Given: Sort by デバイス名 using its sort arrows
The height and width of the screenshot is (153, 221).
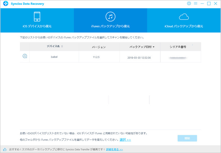Looking at the screenshot, I should click(x=62, y=46).
